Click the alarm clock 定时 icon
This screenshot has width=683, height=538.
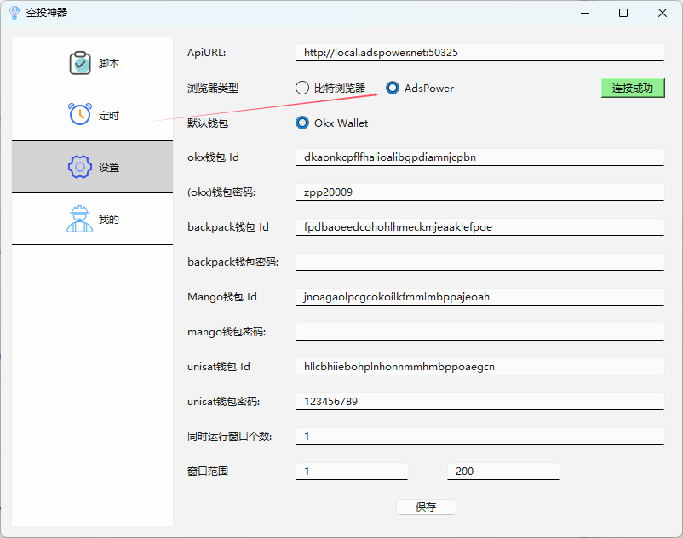pyautogui.click(x=80, y=115)
